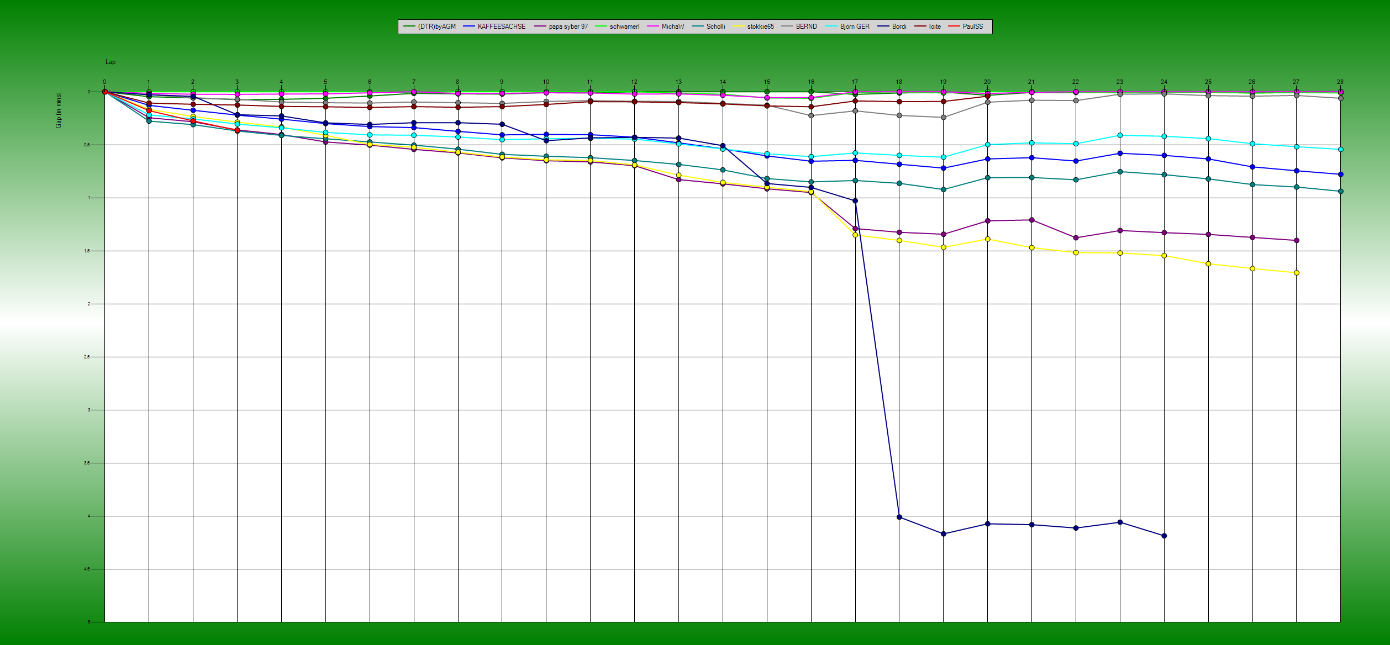Screen dimensions: 1390x645
Task: Click the lap 28 axis label
Action: pyautogui.click(x=1340, y=82)
